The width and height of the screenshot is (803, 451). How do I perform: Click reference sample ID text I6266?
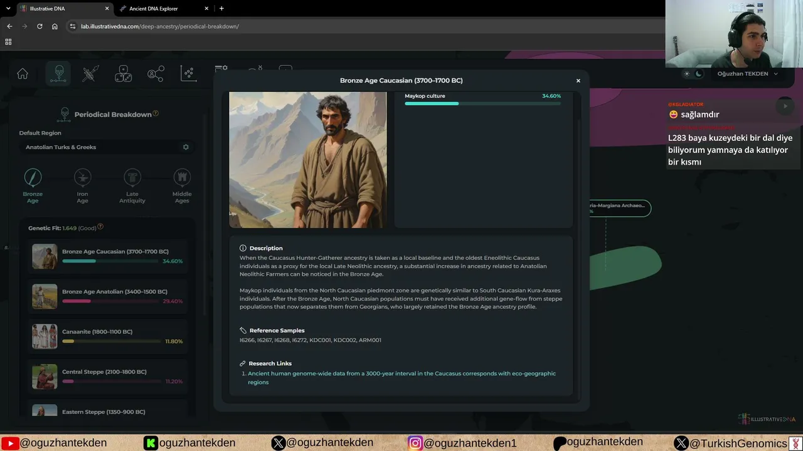click(247, 340)
